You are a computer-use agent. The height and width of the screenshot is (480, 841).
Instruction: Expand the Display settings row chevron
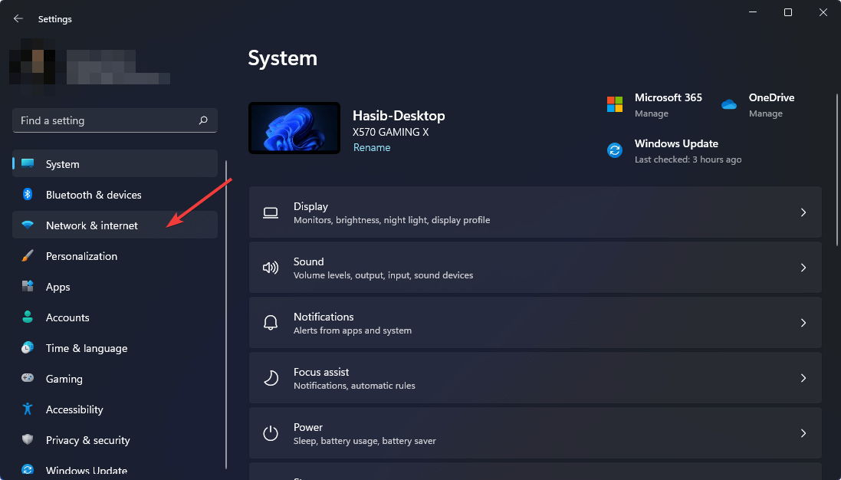pos(803,212)
